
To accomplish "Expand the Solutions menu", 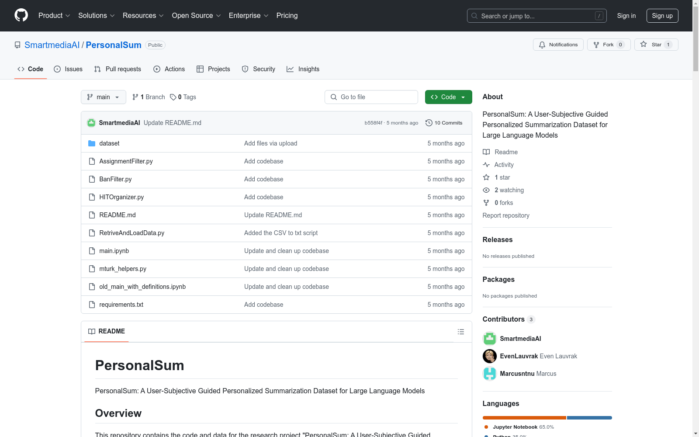I will (97, 16).
